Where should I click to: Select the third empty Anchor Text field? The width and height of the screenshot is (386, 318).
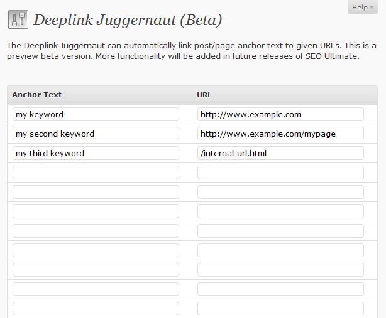click(x=96, y=211)
